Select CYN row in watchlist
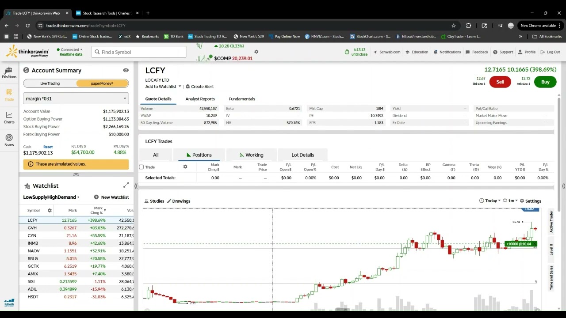Image resolution: width=566 pixels, height=318 pixels. [x=76, y=235]
